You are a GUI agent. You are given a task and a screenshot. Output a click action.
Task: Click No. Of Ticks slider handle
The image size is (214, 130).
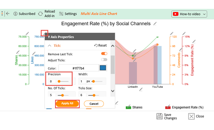pyautogui.click(x=62, y=95)
